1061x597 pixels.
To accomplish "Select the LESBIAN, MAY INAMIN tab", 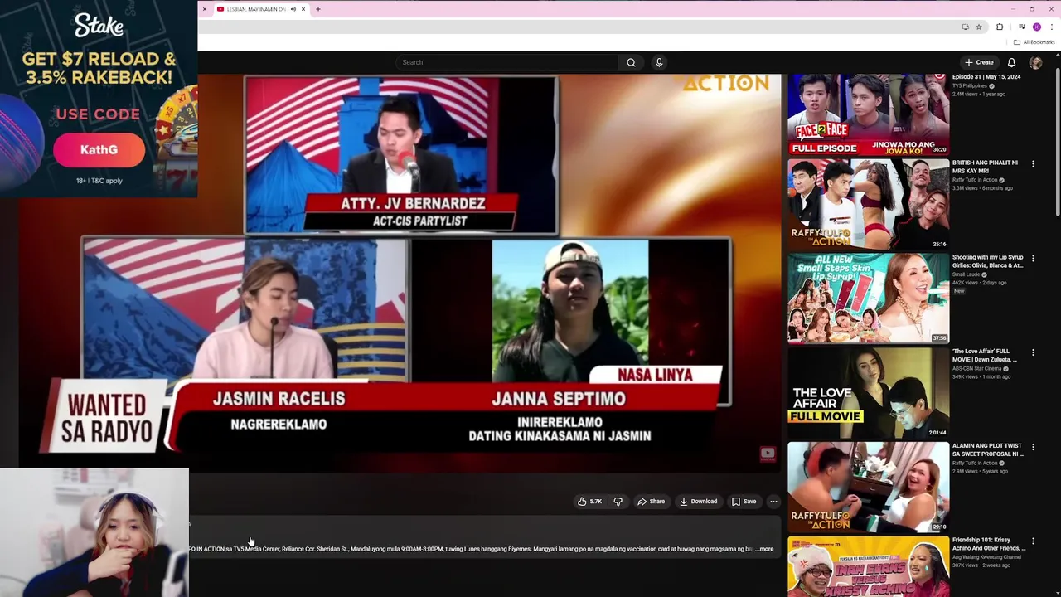I will (255, 9).
